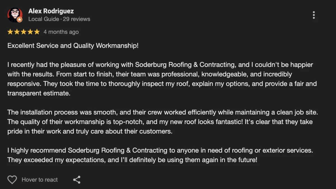Click the fifth gold rating star
Screen dimensions: 336x189
coord(37,32)
